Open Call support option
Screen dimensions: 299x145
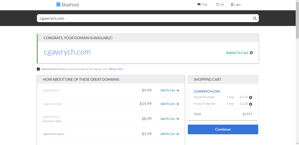click(x=220, y=4)
